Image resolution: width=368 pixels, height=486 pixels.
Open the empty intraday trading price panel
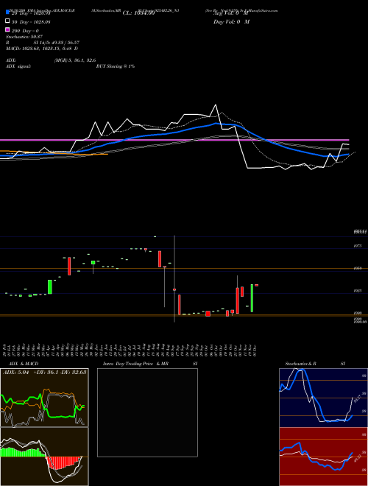147,412
